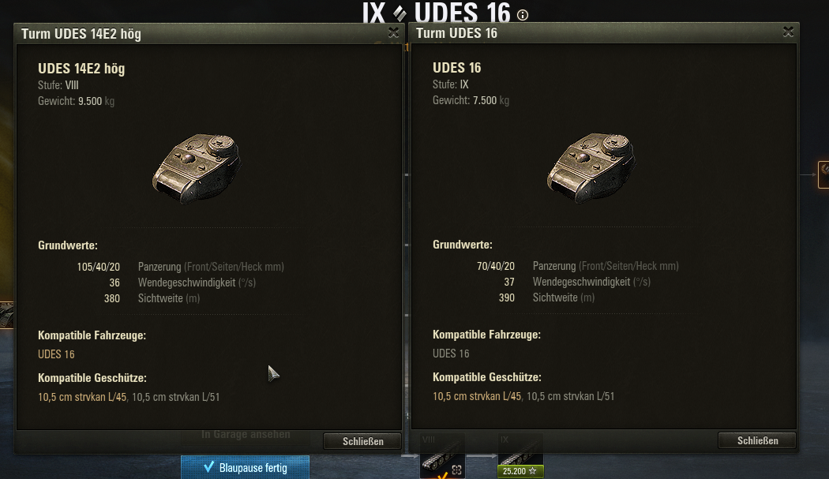Close the Turm UDES 14E2 hög window
829x479 pixels.
tap(393, 33)
